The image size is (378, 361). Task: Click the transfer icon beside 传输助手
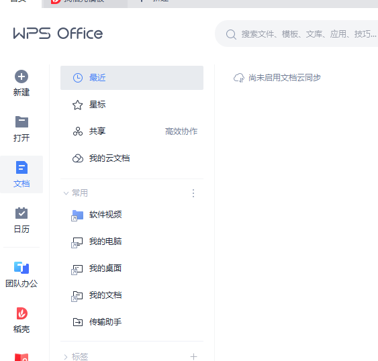click(x=78, y=322)
